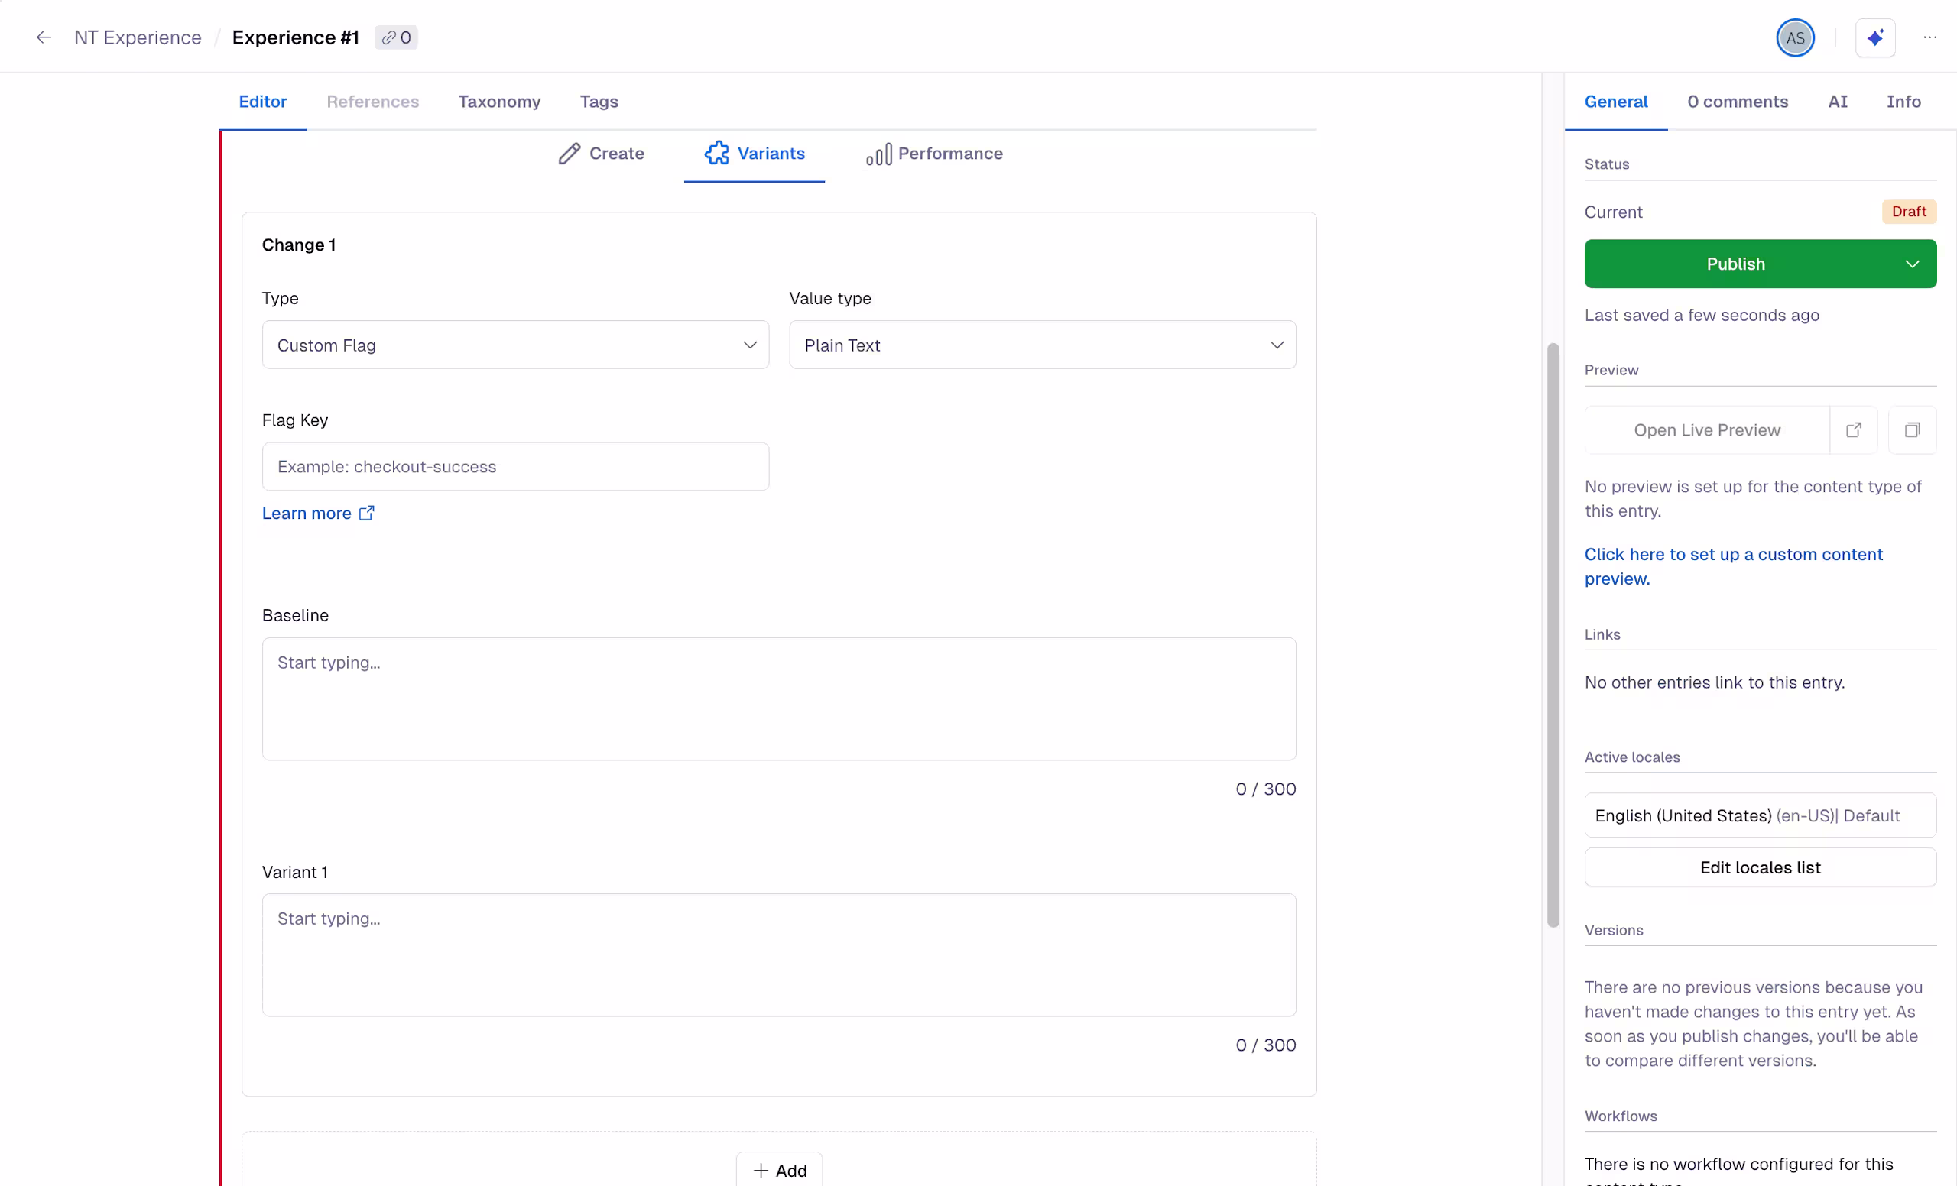Open the AI sparkle assistant button
The width and height of the screenshot is (1957, 1186).
pyautogui.click(x=1875, y=37)
